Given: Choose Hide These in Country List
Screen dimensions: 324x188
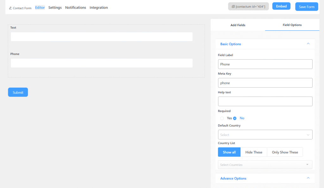Looking at the screenshot, I should [254, 152].
